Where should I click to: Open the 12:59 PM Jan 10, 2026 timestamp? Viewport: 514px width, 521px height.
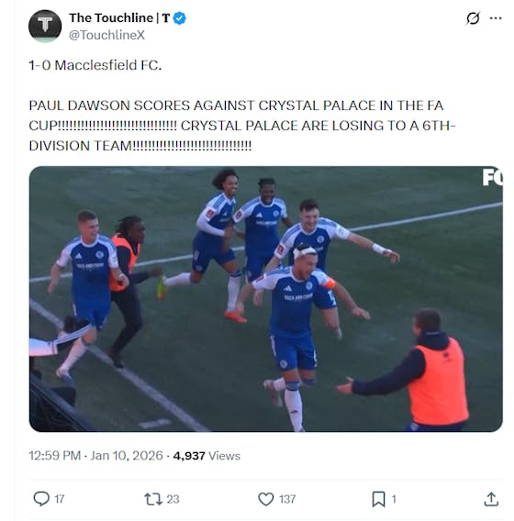point(95,456)
